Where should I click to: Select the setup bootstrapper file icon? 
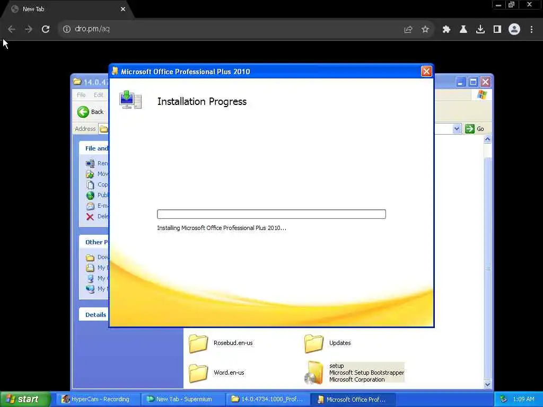point(314,373)
